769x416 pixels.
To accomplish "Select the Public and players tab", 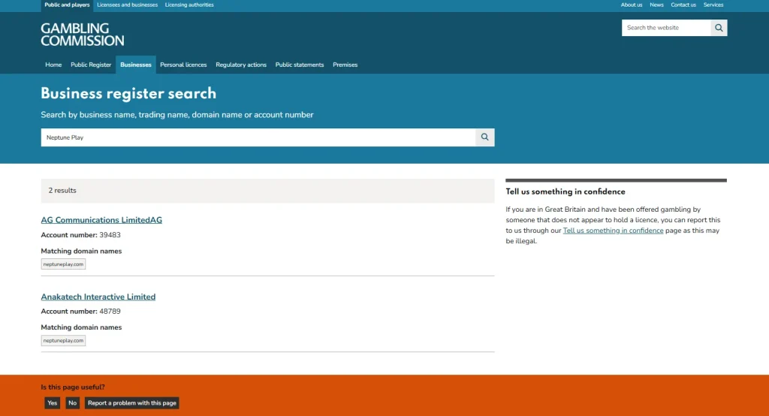I will [x=67, y=5].
